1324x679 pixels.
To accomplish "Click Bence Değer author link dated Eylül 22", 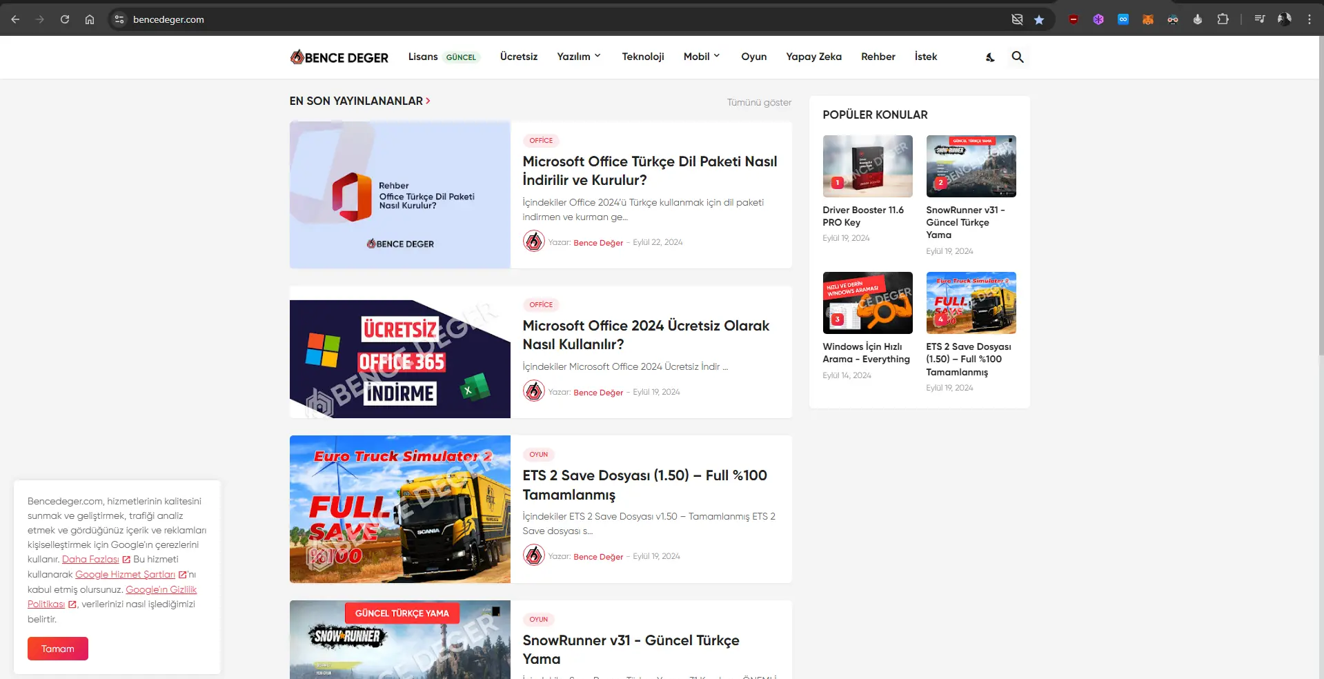I will [598, 243].
